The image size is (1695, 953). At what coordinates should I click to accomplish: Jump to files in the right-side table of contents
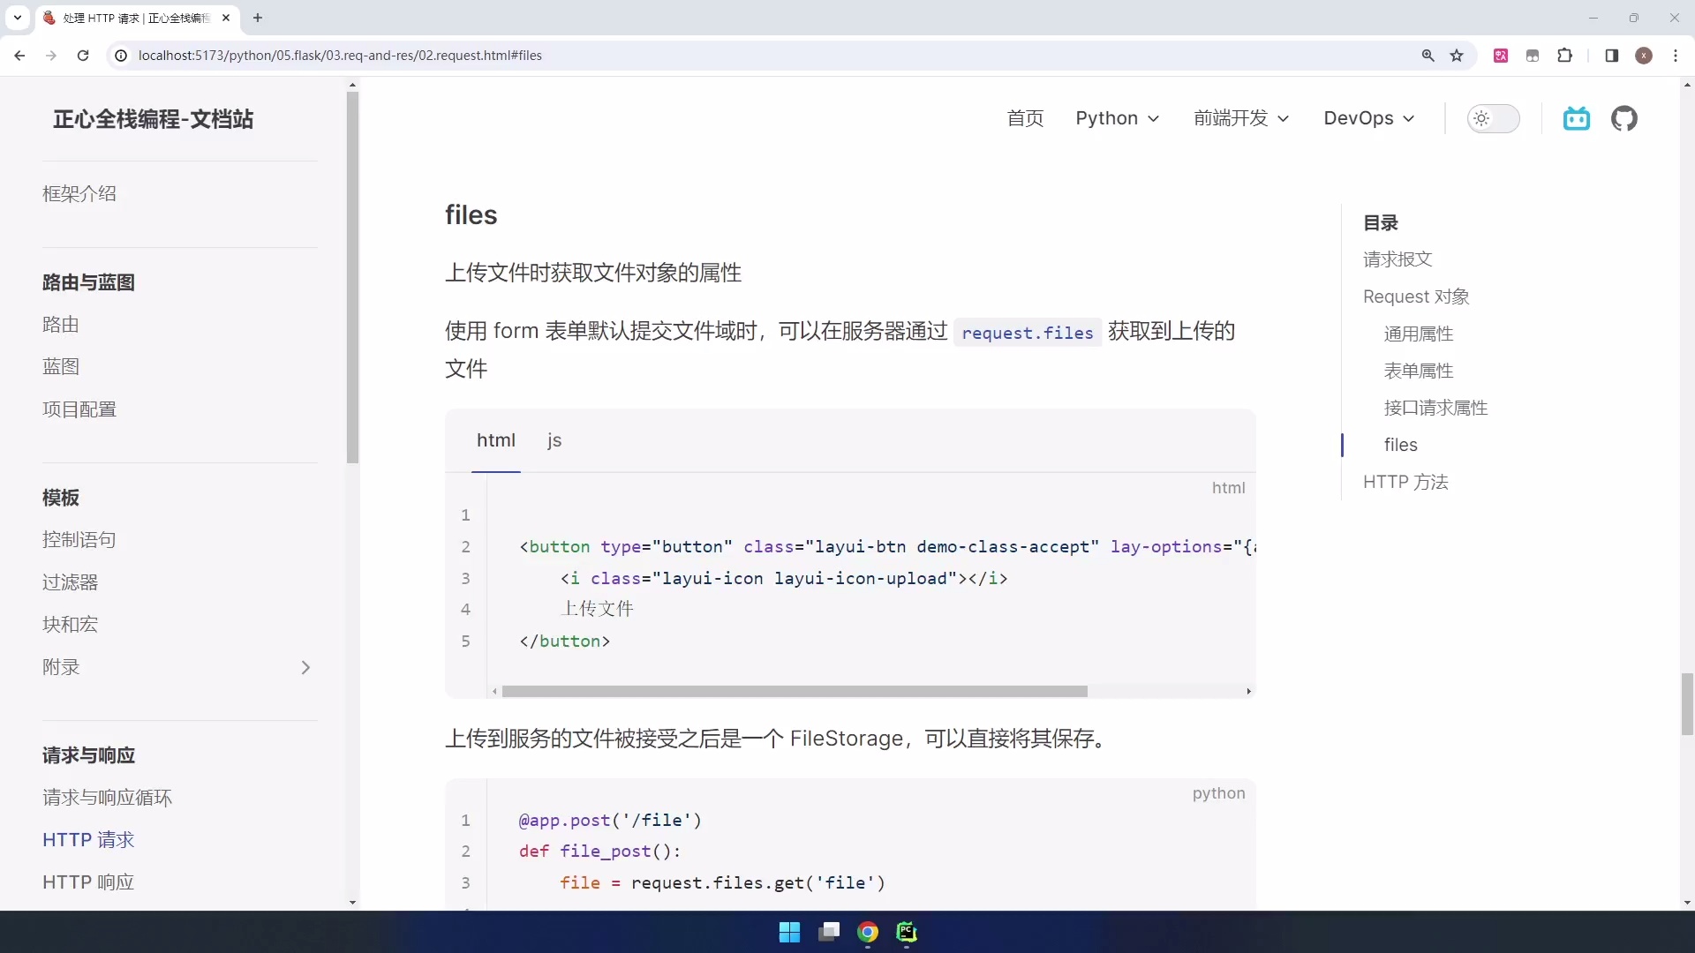click(1400, 445)
